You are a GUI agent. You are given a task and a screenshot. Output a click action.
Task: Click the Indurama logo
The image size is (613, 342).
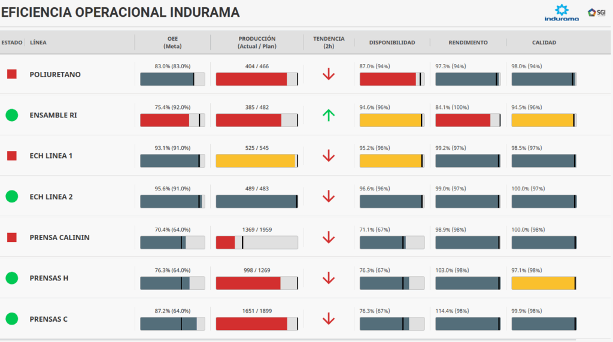click(x=562, y=13)
